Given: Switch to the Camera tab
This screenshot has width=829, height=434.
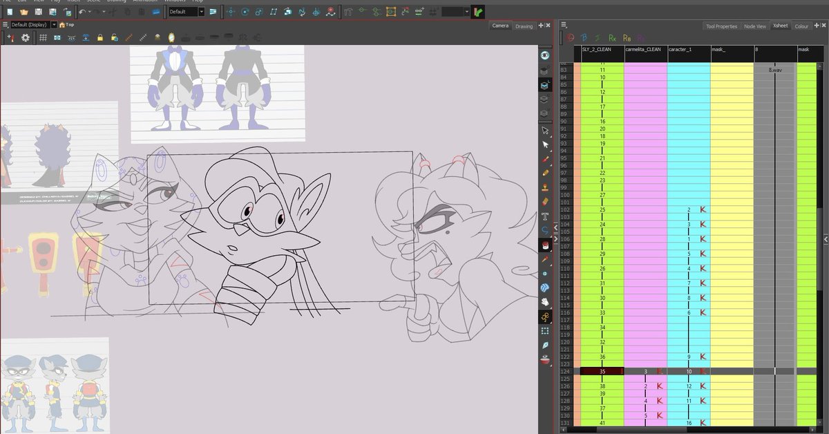Looking at the screenshot, I should tap(500, 26).
